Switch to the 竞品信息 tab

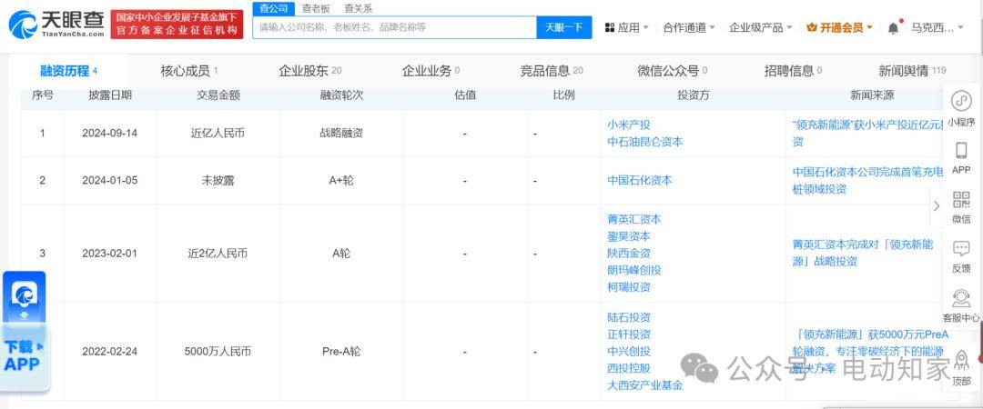tap(551, 71)
